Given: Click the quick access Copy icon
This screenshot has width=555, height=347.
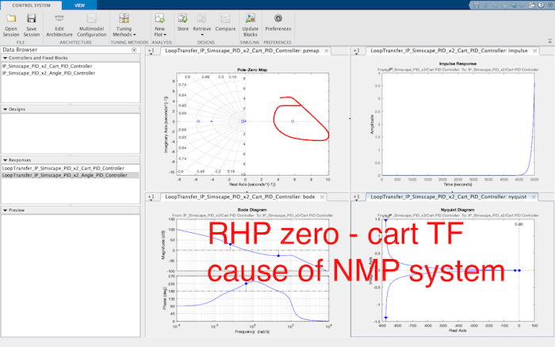Looking at the screenshot, I should (x=495, y=5).
